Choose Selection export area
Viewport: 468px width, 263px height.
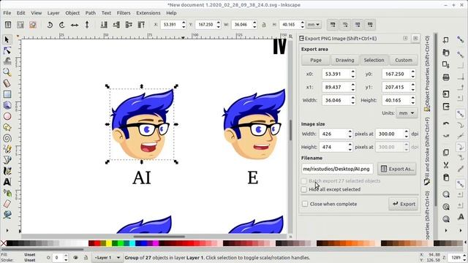click(x=374, y=60)
